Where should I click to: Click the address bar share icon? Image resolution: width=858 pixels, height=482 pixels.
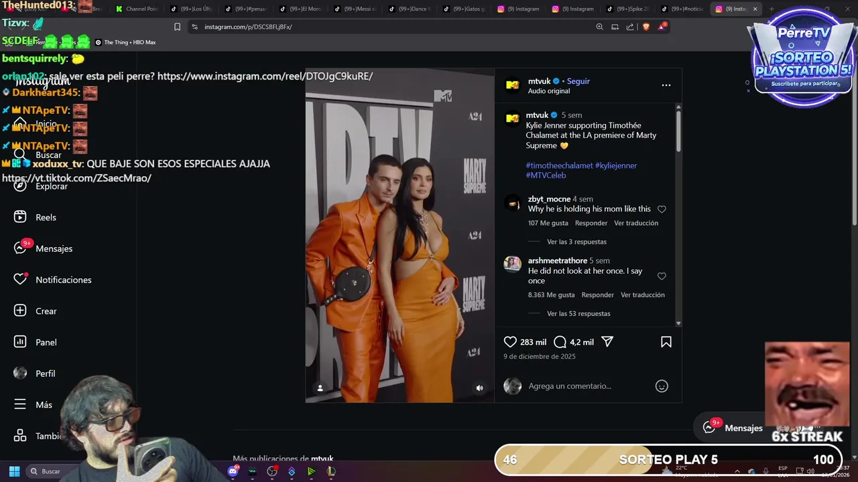(630, 27)
